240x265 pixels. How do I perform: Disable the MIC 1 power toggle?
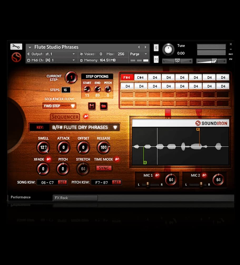pos(157,175)
